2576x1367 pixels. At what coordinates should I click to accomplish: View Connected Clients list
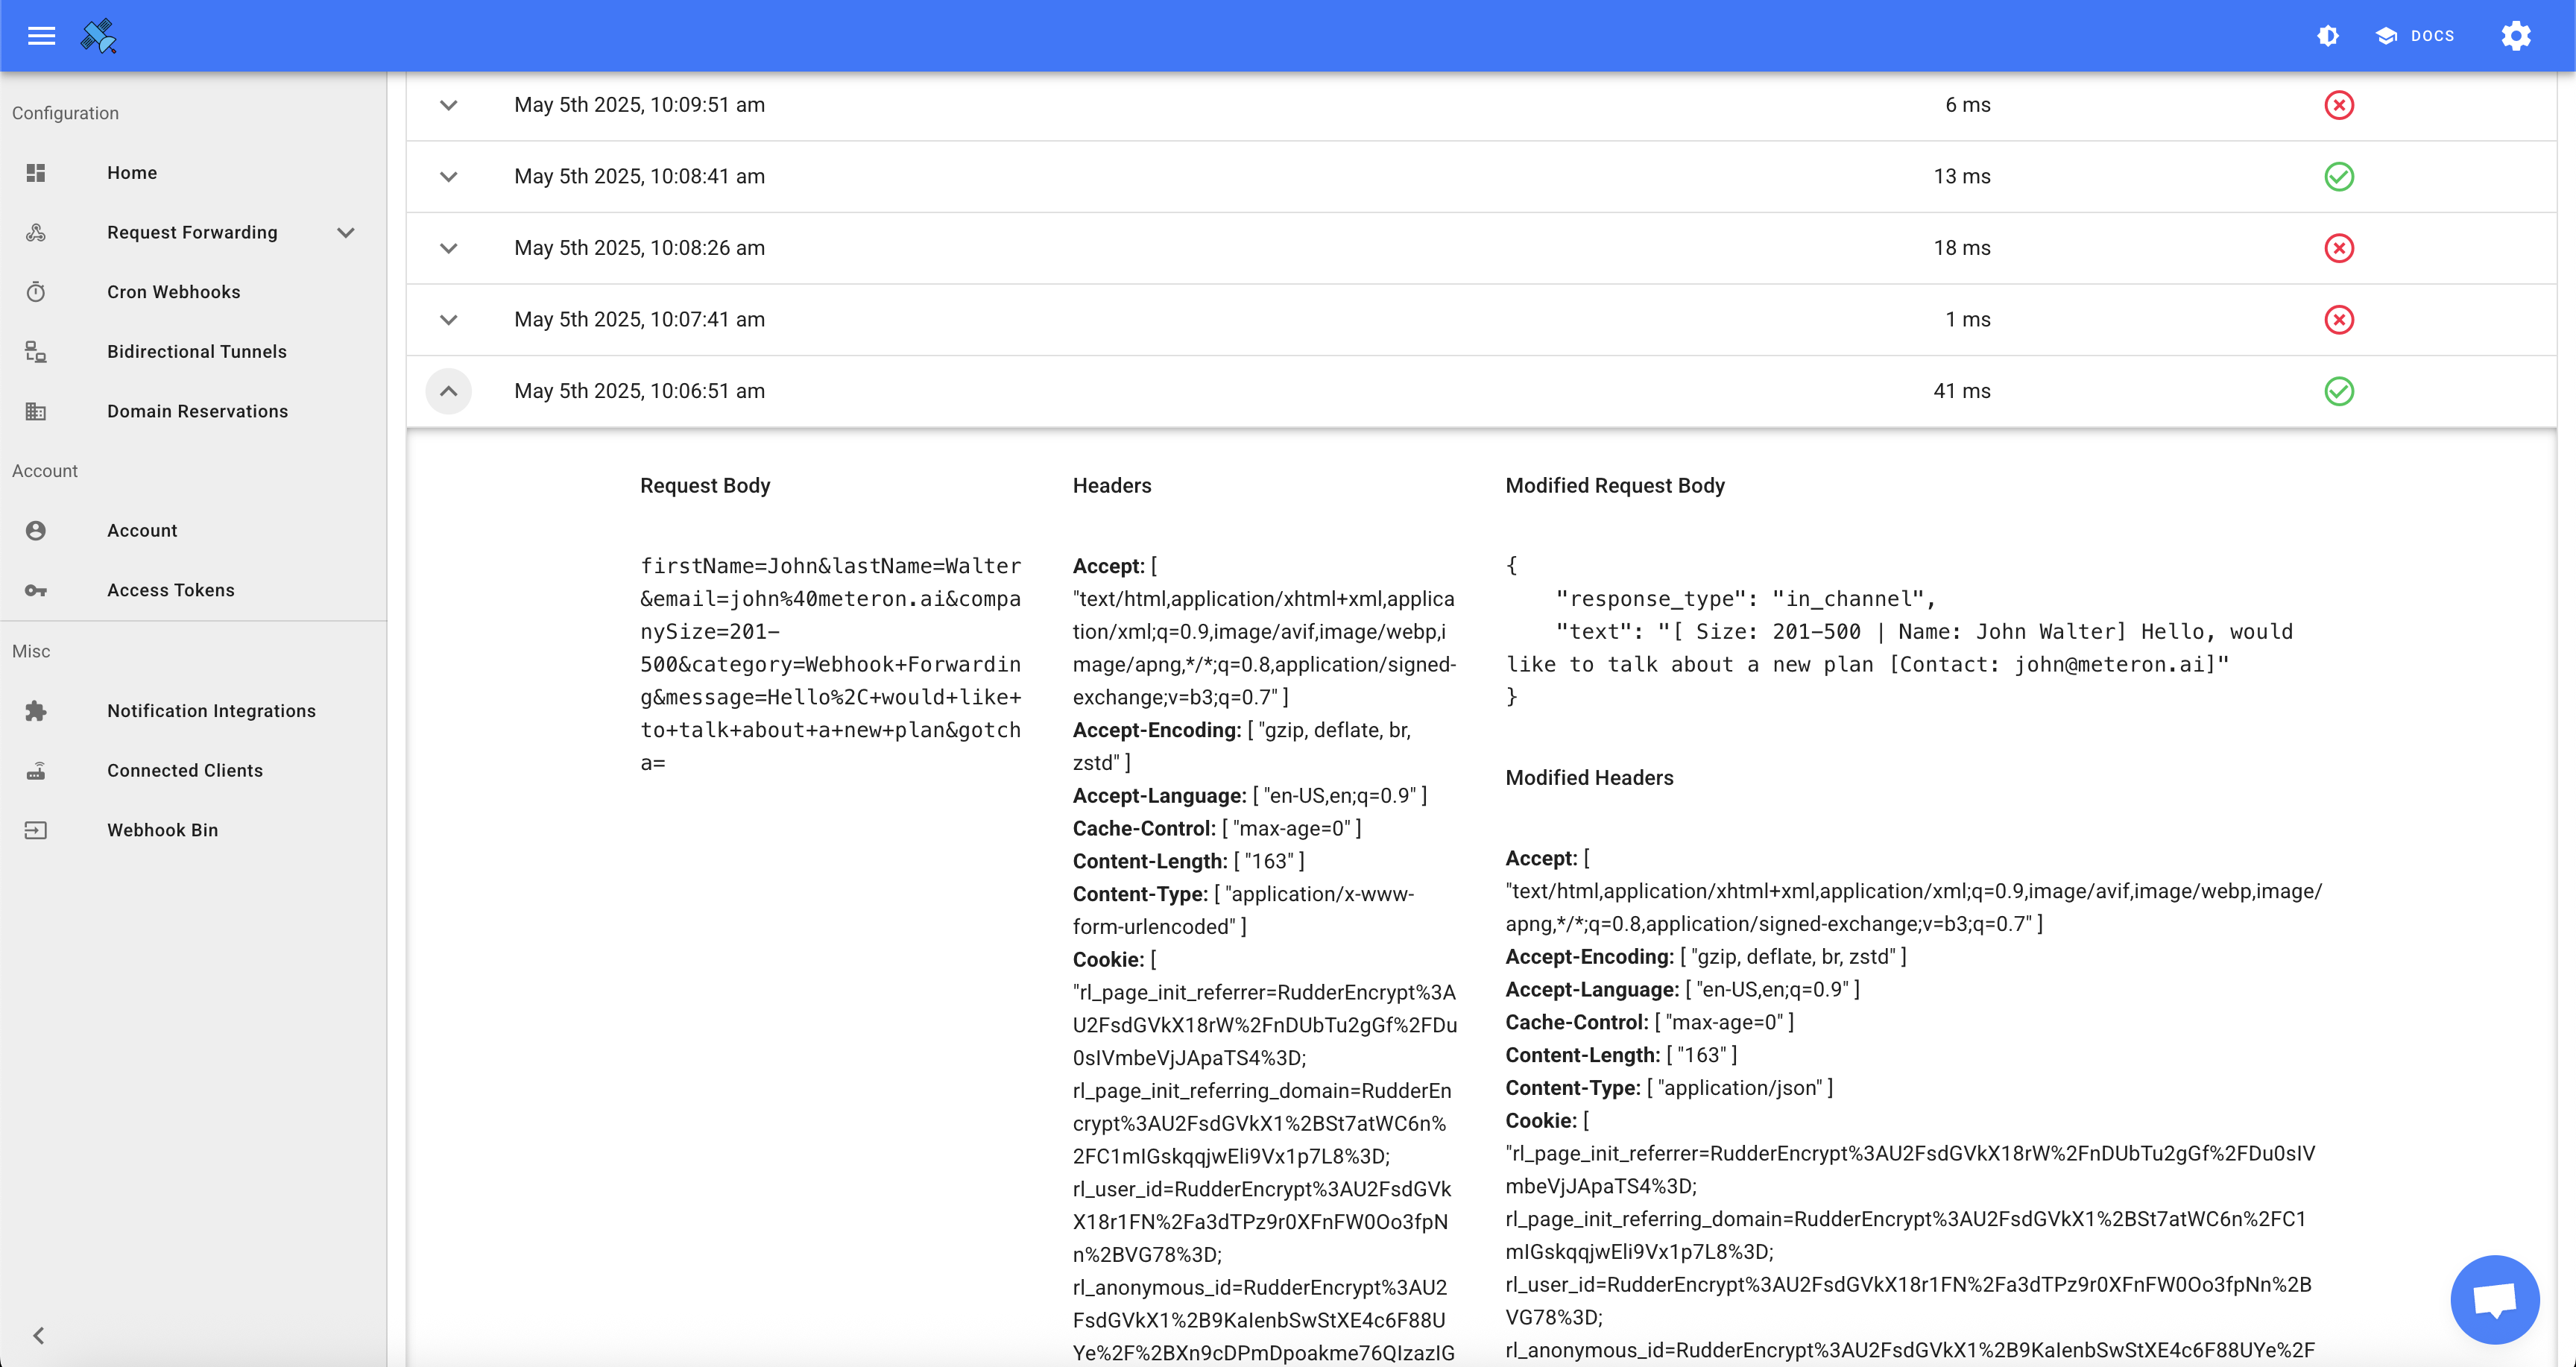[x=184, y=770]
